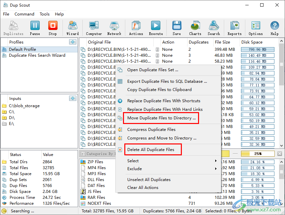Viewport: 285px width, 215px height.
Task: Open the Options dialog
Action: click(256, 28)
